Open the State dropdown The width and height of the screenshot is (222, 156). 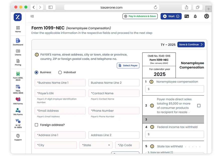96,145
